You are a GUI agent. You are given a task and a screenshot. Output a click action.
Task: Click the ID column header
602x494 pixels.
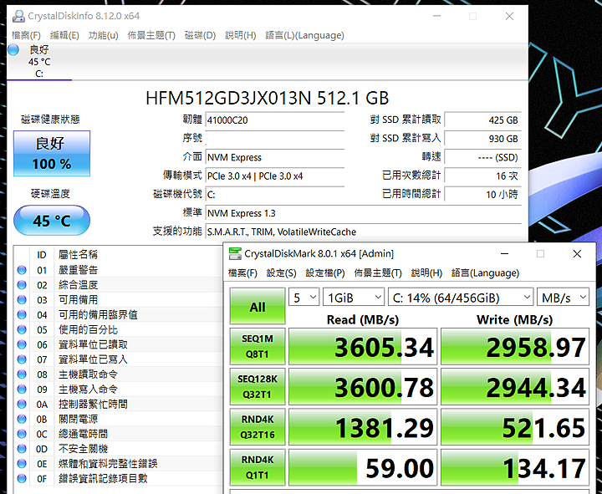pos(42,255)
